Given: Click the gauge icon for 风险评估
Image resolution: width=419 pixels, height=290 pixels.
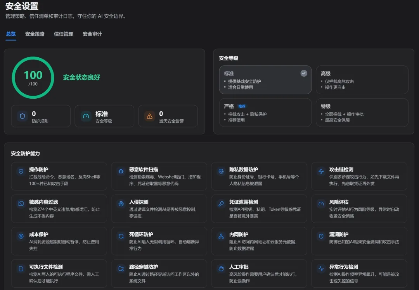Looking at the screenshot, I should (321, 204).
